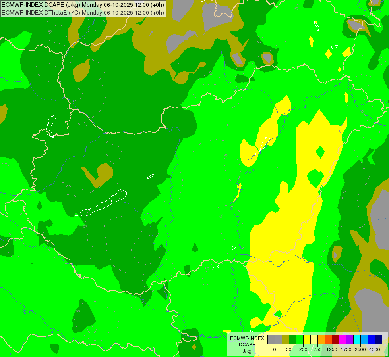The height and width of the screenshot is (357, 389).
Task: Select the bright yellow legend swatch
Action: point(307,339)
